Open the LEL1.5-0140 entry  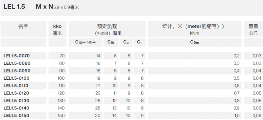tap(16, 108)
